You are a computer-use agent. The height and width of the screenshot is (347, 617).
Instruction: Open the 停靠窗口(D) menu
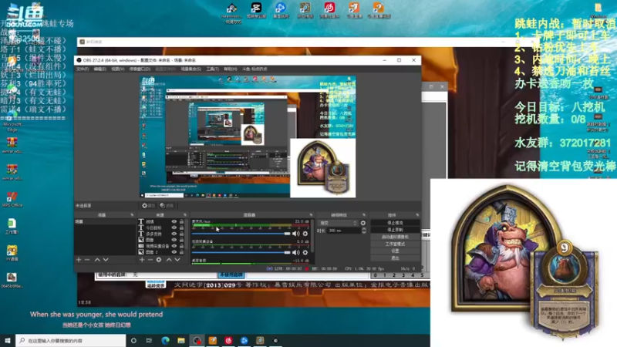[x=140, y=69]
